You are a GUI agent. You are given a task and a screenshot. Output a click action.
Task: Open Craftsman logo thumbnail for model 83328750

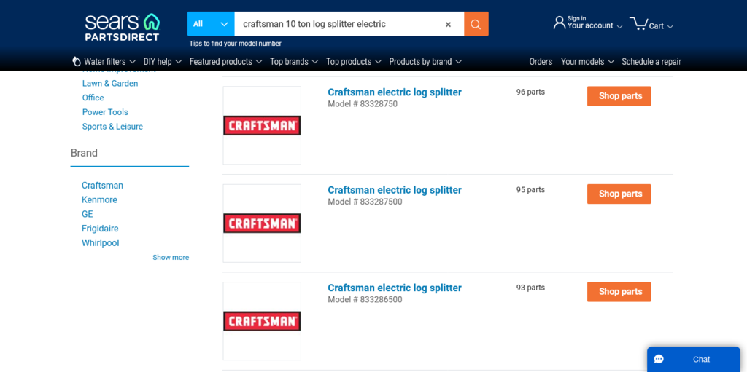tap(262, 125)
